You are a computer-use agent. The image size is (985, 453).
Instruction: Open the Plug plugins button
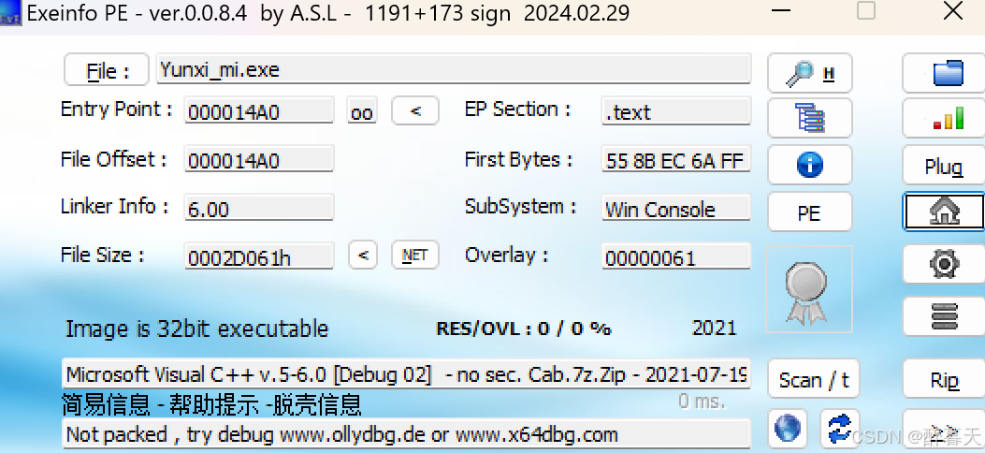point(944,166)
